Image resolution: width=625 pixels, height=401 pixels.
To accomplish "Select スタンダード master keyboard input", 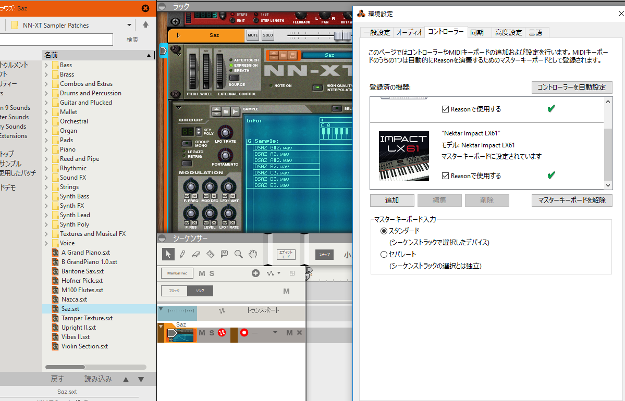I will 384,231.
